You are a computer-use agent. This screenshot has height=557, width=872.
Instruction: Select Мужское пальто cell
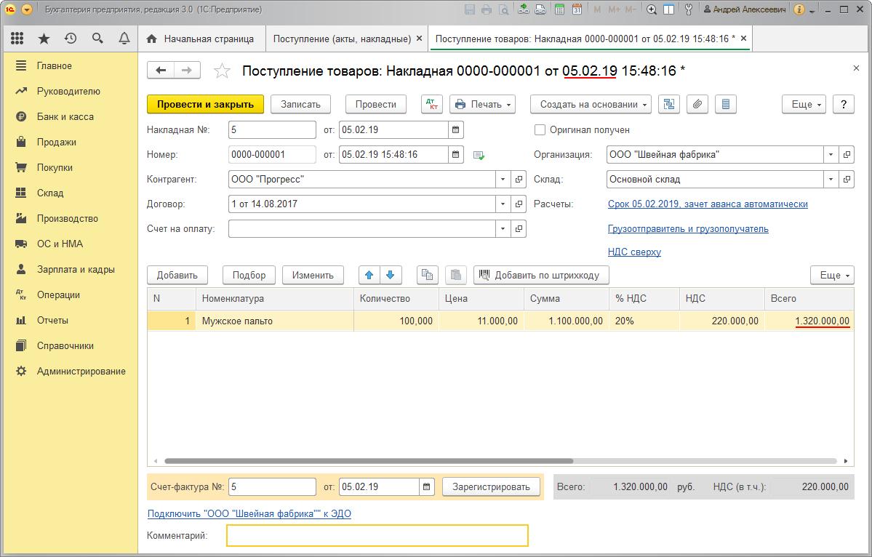[x=275, y=321]
